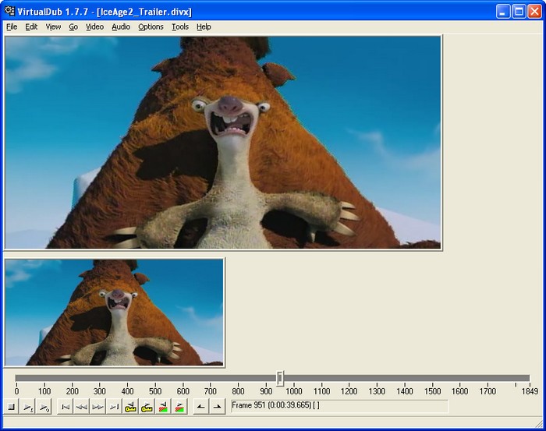Start input playback with play-input icon
Viewport: 546px width, 431px height.
click(27, 406)
